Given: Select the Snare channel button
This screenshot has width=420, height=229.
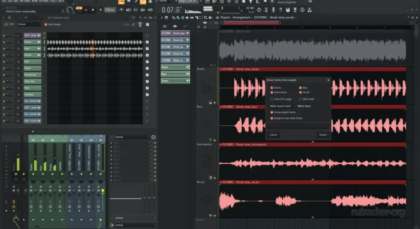Looking at the screenshot, I should [33, 68].
